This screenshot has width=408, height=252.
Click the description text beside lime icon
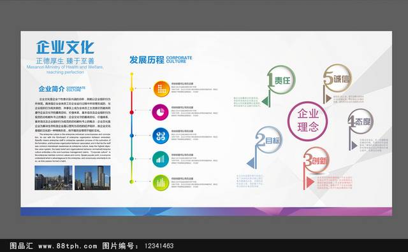[194, 183]
